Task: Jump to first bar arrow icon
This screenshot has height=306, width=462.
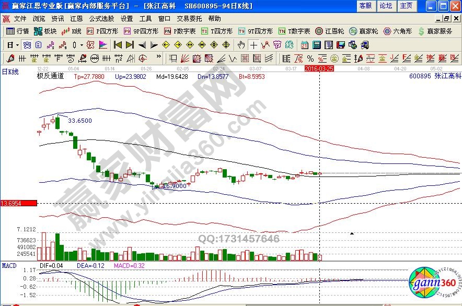Action: [x=118, y=44]
